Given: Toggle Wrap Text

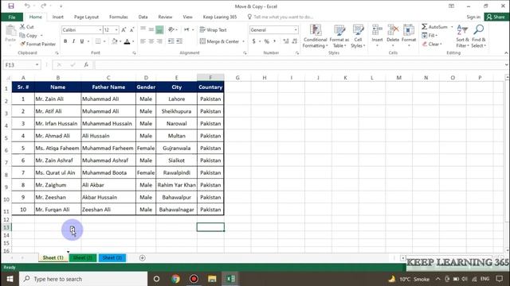Looking at the screenshot, I should pos(213,30).
